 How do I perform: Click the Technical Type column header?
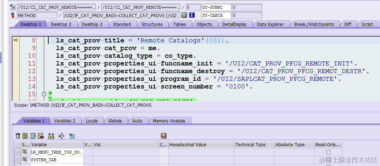point(255,145)
